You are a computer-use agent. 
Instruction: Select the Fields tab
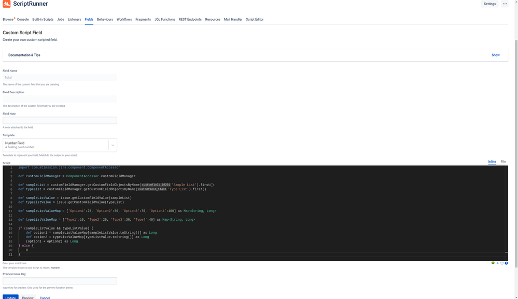coord(89,20)
